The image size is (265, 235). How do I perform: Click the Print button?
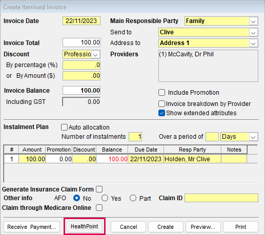pyautogui.click(x=240, y=227)
